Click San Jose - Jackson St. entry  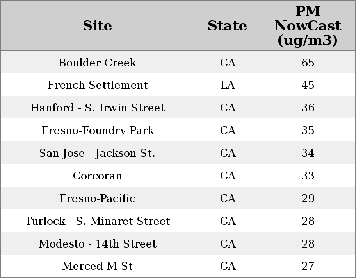tap(97, 153)
